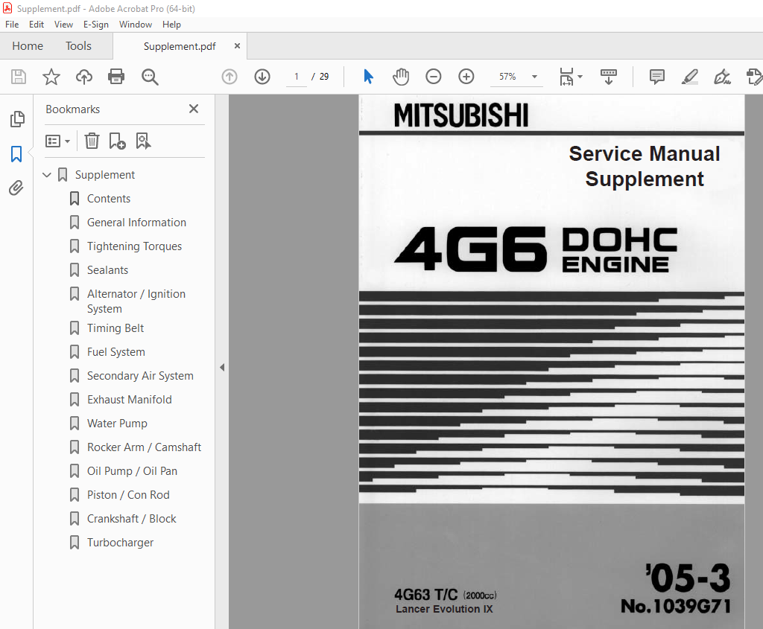Image resolution: width=763 pixels, height=629 pixels.
Task: Close the Bookmarks panel
Action: click(x=194, y=109)
